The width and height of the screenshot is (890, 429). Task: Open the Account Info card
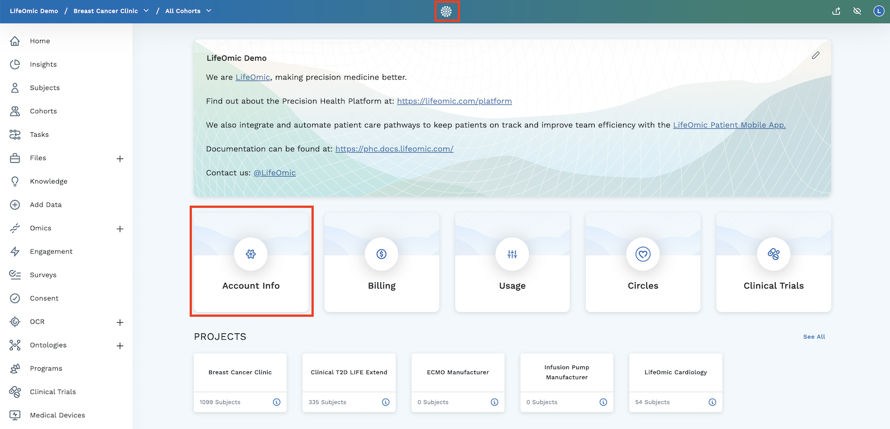251,262
